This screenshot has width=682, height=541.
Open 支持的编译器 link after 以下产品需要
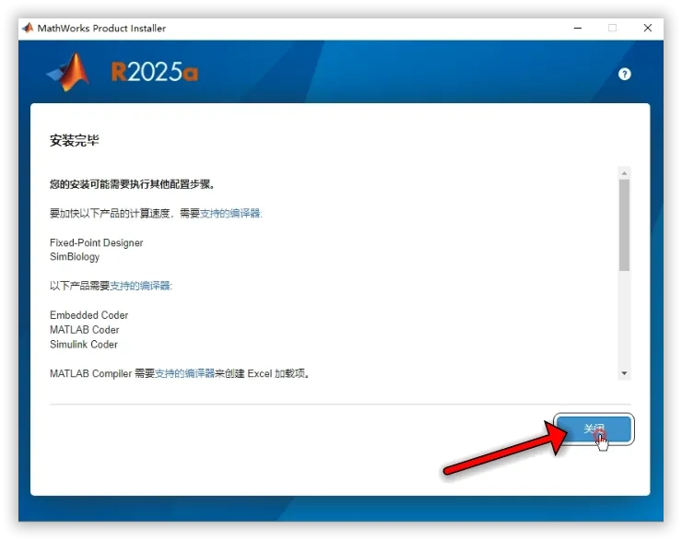(x=140, y=286)
